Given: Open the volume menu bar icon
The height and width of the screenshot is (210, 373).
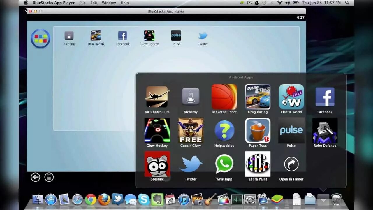Looking at the screenshot, I should coord(288,3).
